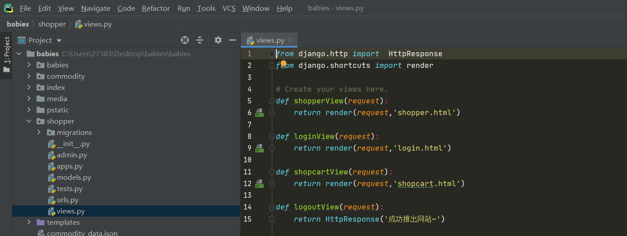
Task: Expand the templates folder
Action: coord(29,222)
